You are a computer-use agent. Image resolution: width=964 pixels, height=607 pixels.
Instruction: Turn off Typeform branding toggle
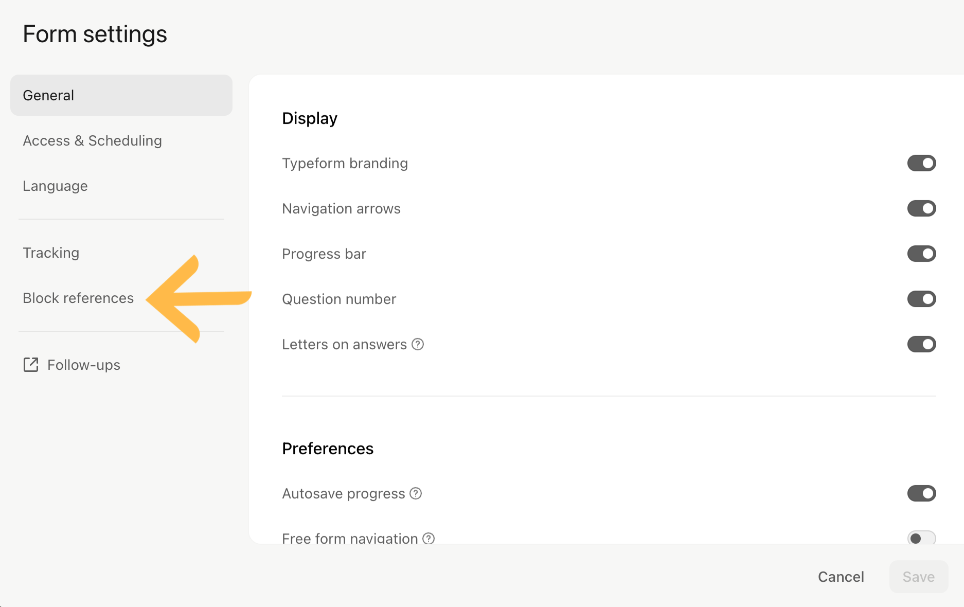921,163
